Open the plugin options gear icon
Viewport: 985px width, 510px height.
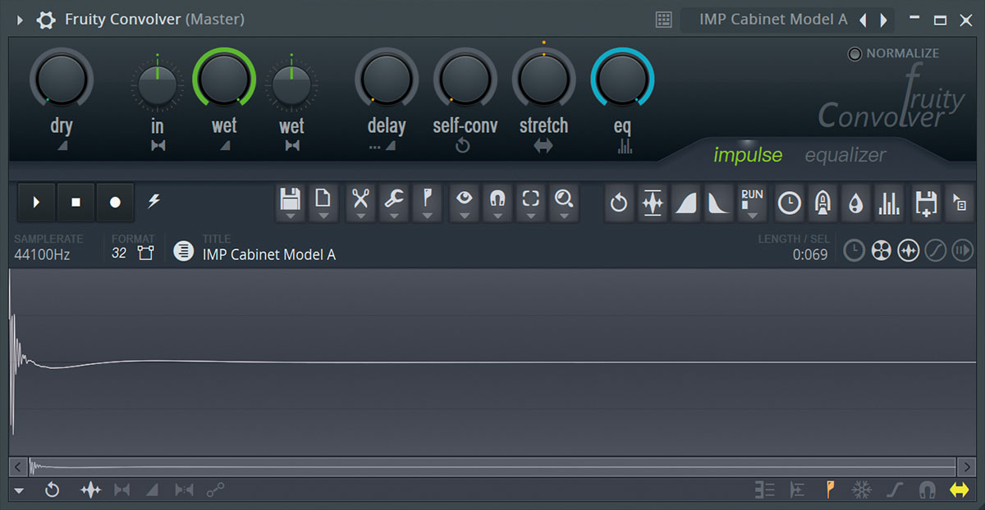pos(45,19)
